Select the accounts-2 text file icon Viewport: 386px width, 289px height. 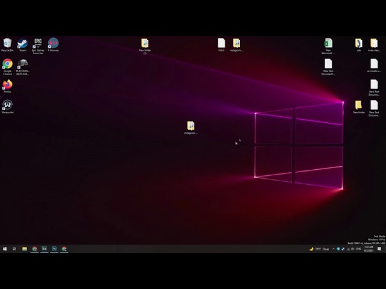374,66
